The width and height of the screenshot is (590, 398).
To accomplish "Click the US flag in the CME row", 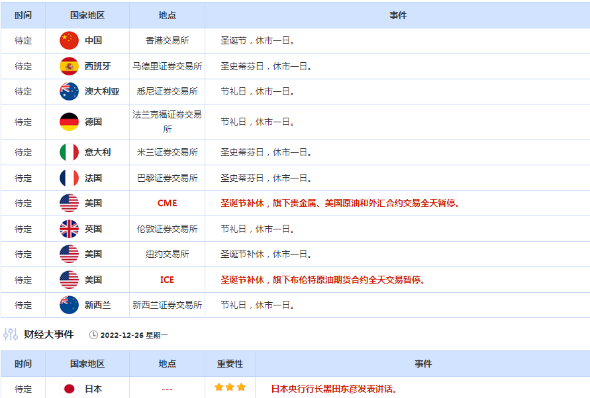I will point(69,203).
